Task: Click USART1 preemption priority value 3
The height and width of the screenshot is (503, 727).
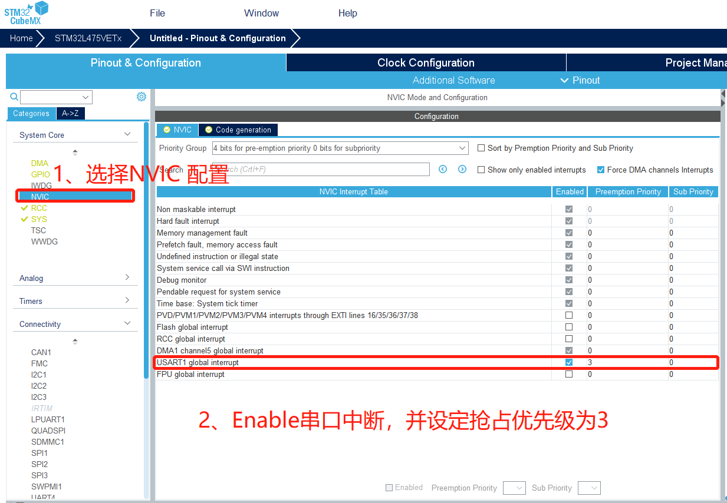Action: (590, 362)
